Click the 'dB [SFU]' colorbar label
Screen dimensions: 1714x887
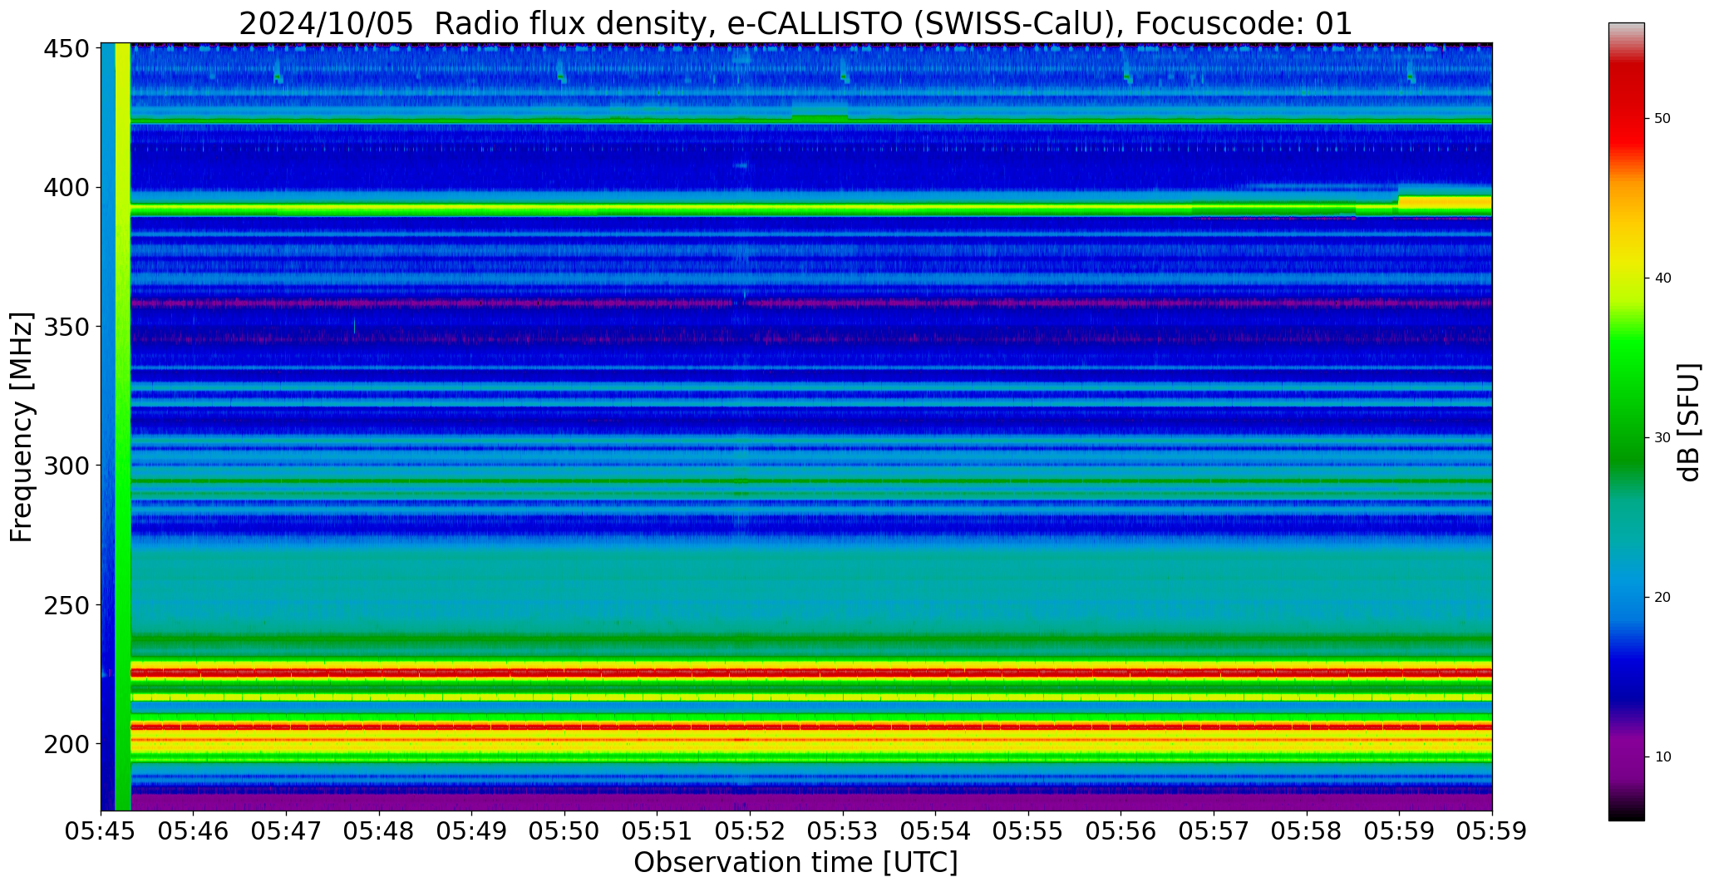click(1688, 422)
